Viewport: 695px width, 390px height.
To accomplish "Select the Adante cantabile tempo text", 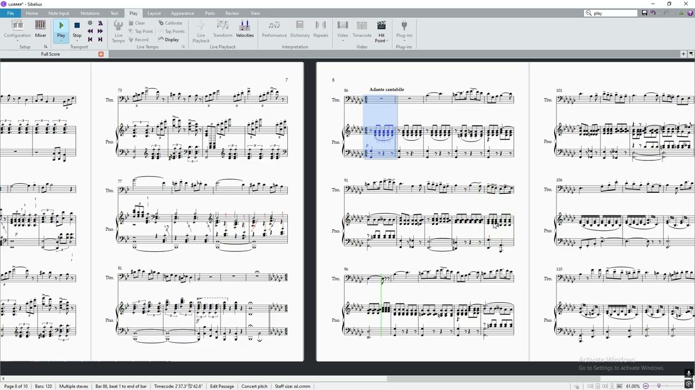I will (387, 89).
